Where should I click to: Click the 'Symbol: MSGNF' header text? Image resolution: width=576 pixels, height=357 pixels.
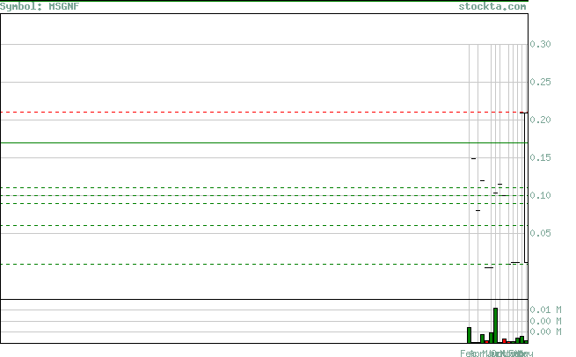point(40,7)
